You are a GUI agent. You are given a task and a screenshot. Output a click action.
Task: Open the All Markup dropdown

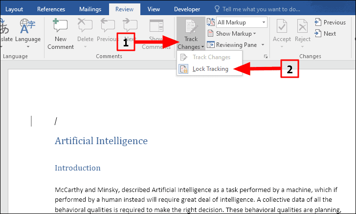click(242, 22)
